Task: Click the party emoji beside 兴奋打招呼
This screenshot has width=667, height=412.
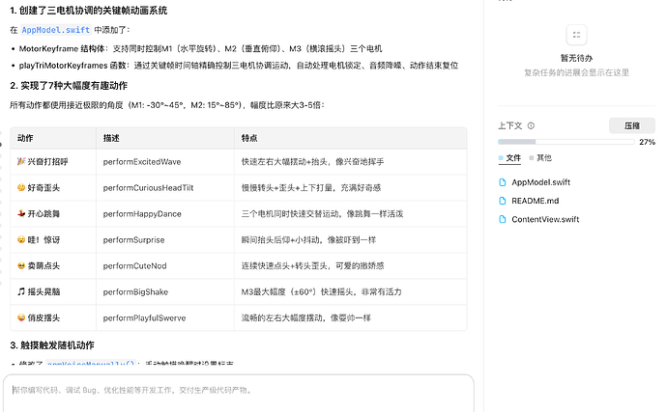Action: click(x=21, y=161)
